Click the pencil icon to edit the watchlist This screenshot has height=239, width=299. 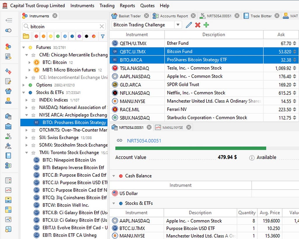click(189, 25)
